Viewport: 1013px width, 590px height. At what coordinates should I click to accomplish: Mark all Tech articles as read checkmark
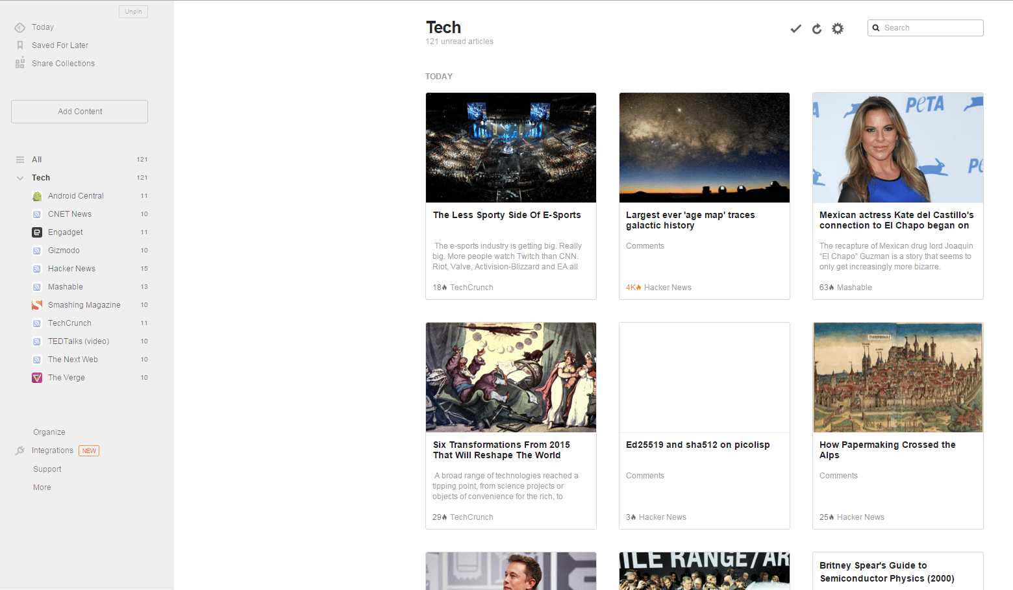(x=795, y=29)
